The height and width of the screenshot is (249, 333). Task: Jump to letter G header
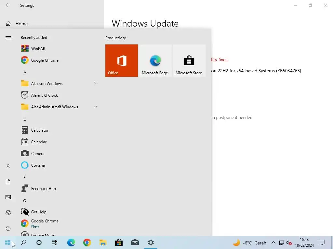coord(25,201)
